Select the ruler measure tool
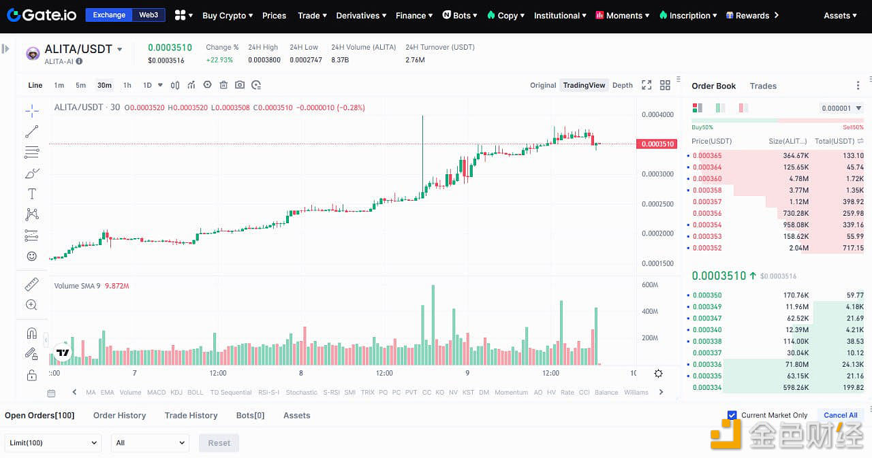 tap(31, 284)
